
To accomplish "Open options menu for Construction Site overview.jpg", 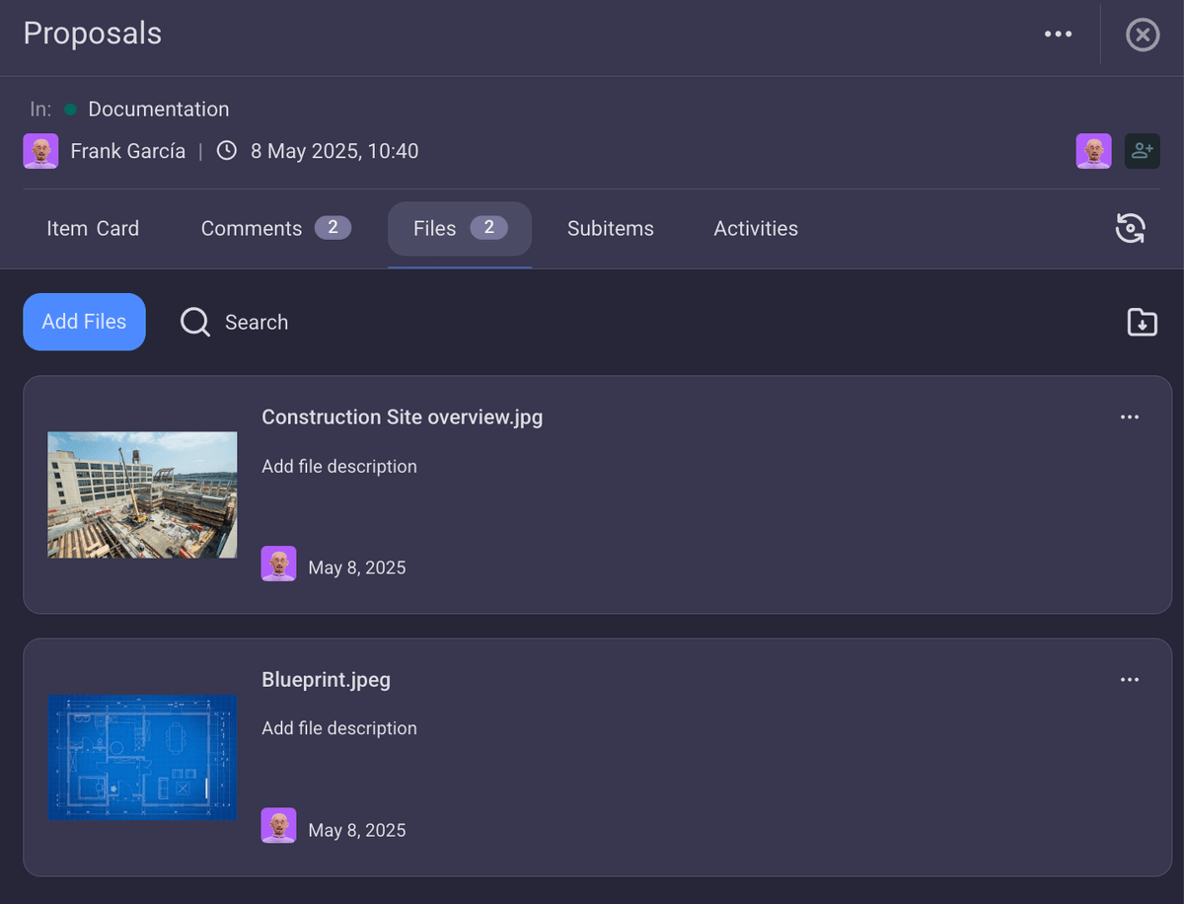I will (x=1130, y=416).
